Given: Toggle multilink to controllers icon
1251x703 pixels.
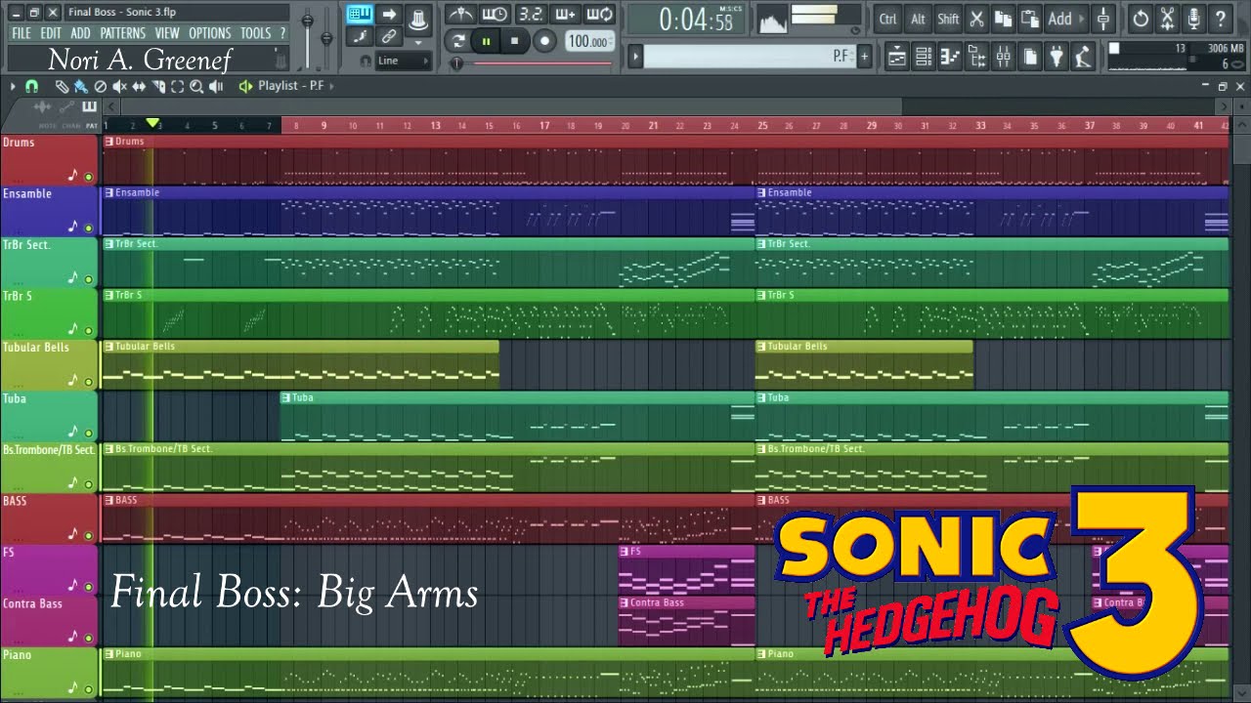Looking at the screenshot, I should click(389, 37).
